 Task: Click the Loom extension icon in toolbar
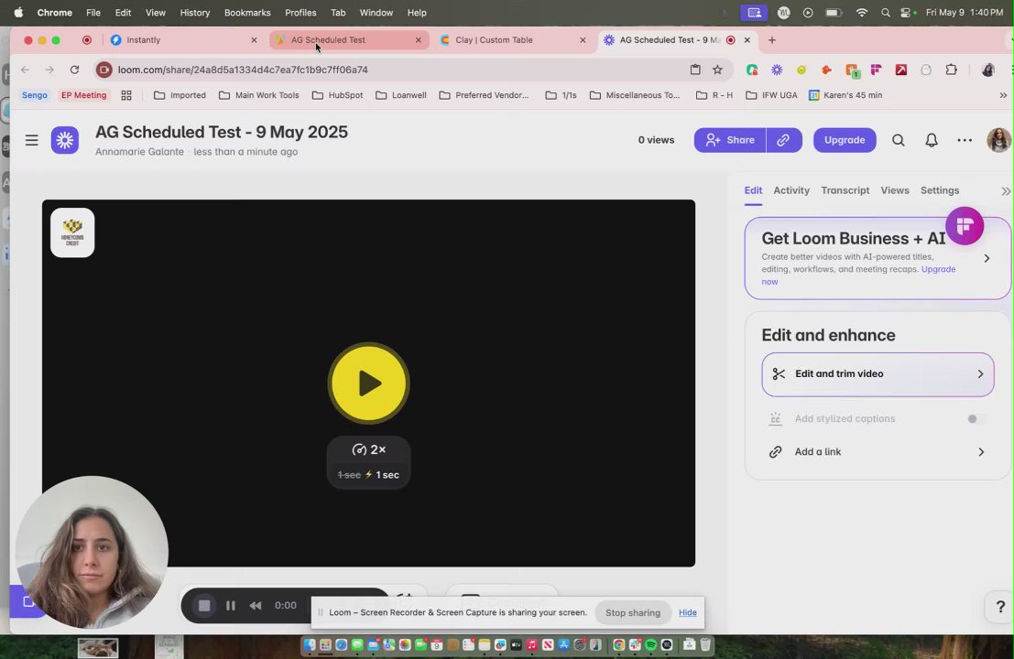(777, 70)
